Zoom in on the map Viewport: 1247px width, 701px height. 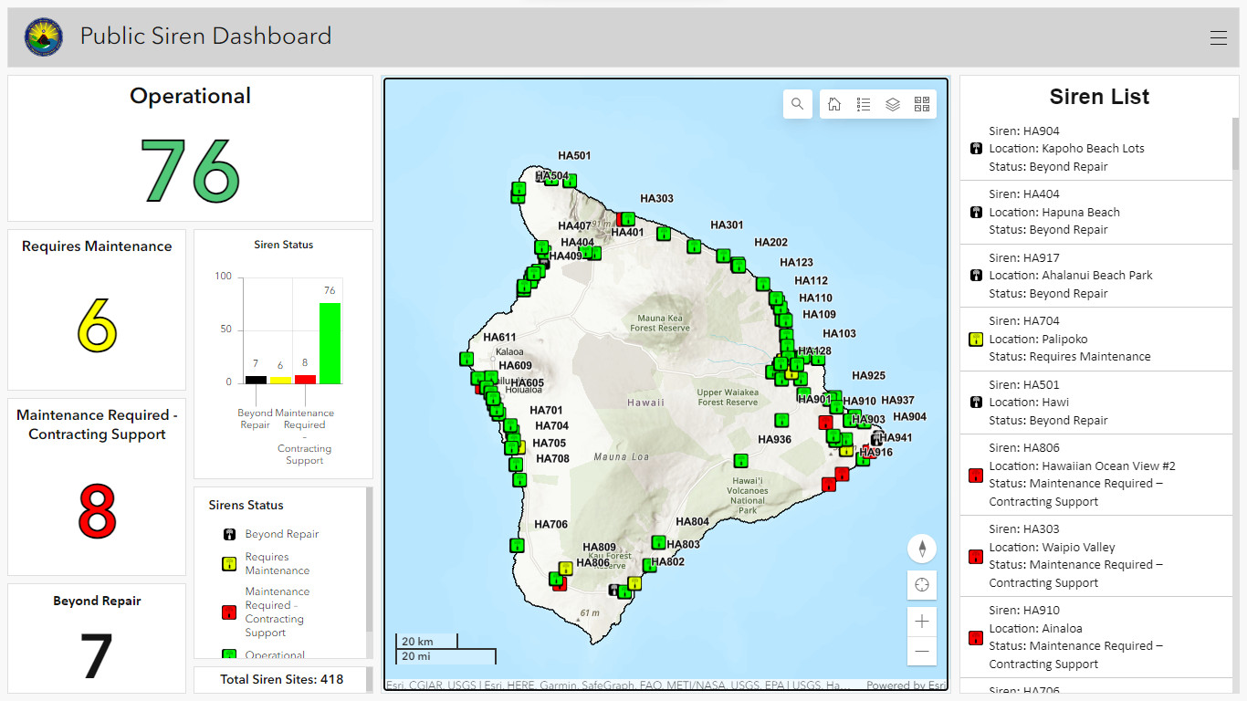[x=922, y=622]
